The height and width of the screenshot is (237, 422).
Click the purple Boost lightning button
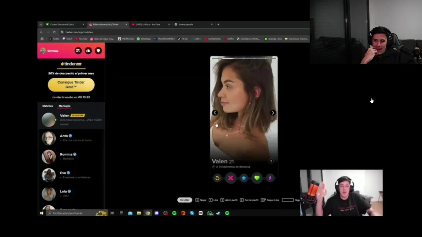point(270,178)
